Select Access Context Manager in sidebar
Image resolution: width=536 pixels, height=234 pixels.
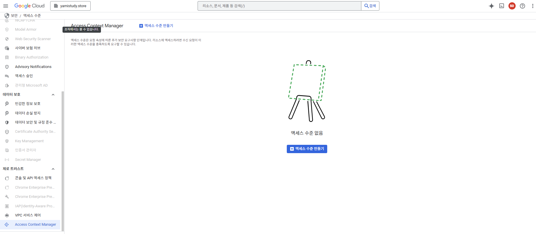pyautogui.click(x=30, y=225)
